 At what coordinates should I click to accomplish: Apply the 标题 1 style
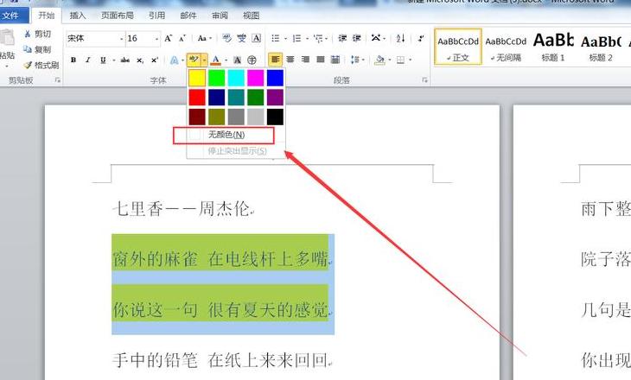click(x=553, y=47)
